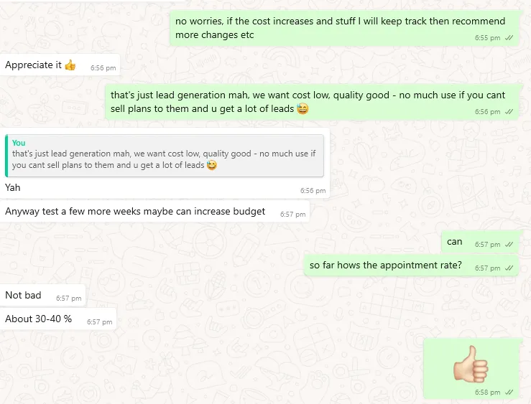The height and width of the screenshot is (404, 531).
Task: Click the 6:58 pm timestamp under sticker
Action: coord(487,393)
